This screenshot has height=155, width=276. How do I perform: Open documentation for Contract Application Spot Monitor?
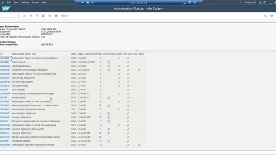coord(109,129)
